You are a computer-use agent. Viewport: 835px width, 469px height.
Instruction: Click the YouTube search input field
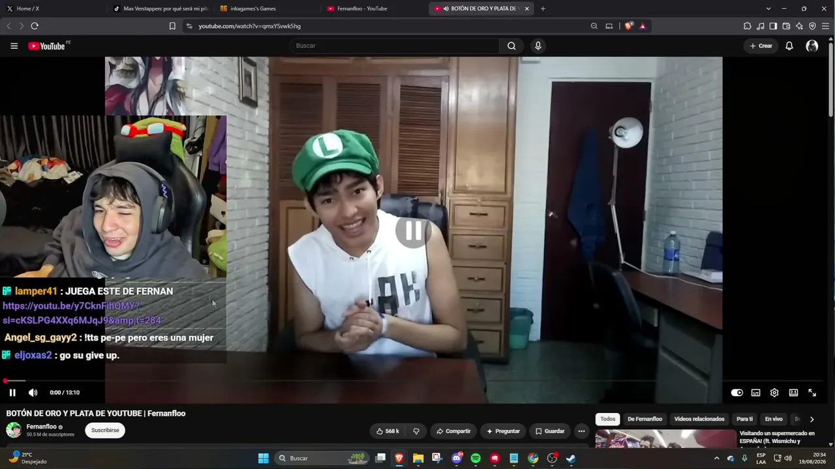394,46
